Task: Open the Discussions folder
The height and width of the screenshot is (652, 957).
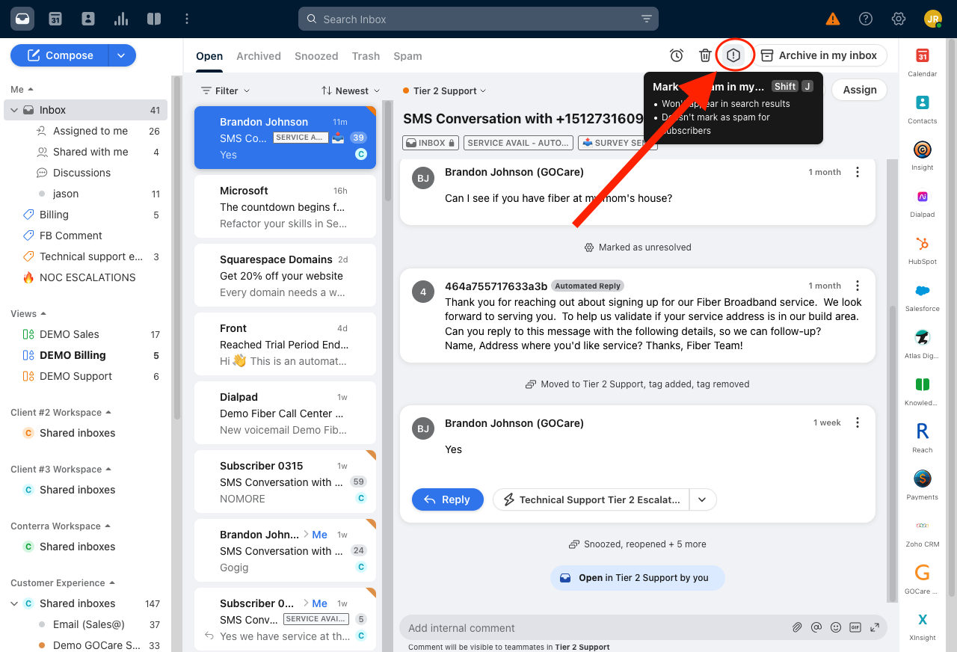Action: (81, 173)
